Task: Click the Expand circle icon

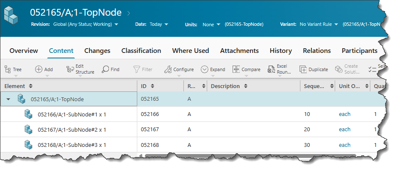Action: tap(204, 69)
